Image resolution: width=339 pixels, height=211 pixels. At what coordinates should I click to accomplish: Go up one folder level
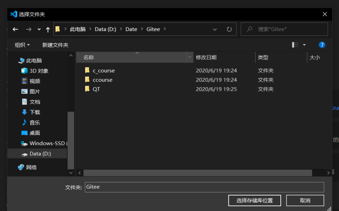pos(48,29)
